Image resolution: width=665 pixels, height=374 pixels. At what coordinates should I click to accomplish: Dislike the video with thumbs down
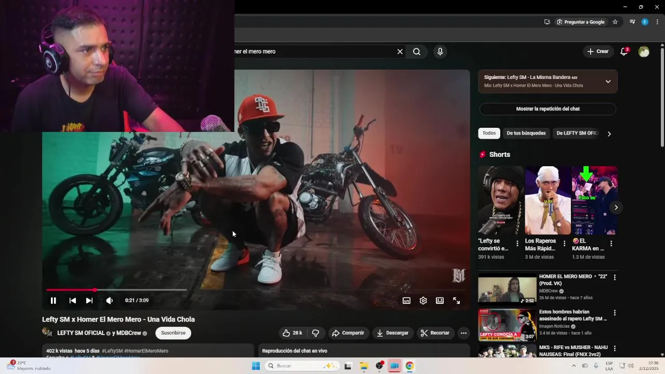click(315, 333)
